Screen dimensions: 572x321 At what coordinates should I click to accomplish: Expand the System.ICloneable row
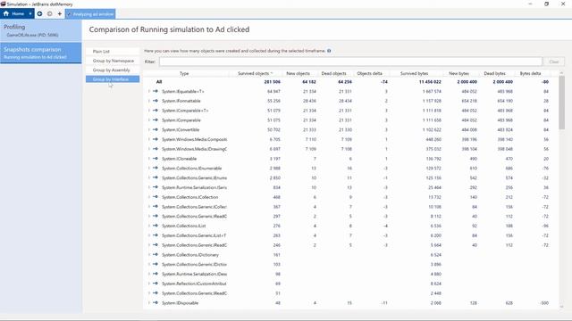[x=149, y=159]
